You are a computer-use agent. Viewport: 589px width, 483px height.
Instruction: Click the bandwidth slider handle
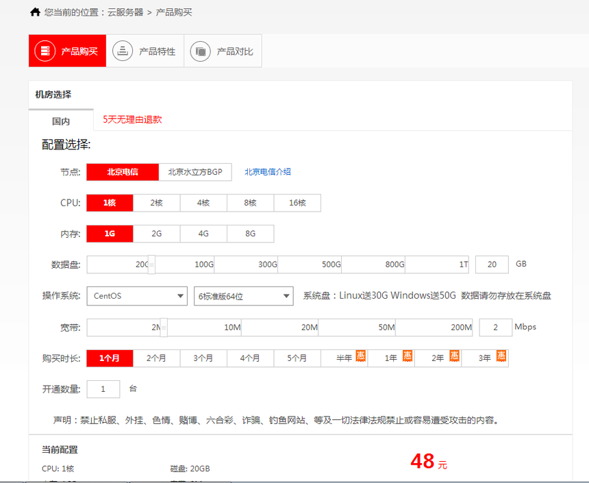(x=164, y=327)
